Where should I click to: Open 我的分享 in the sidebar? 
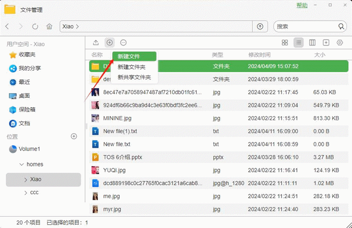pos(25,68)
